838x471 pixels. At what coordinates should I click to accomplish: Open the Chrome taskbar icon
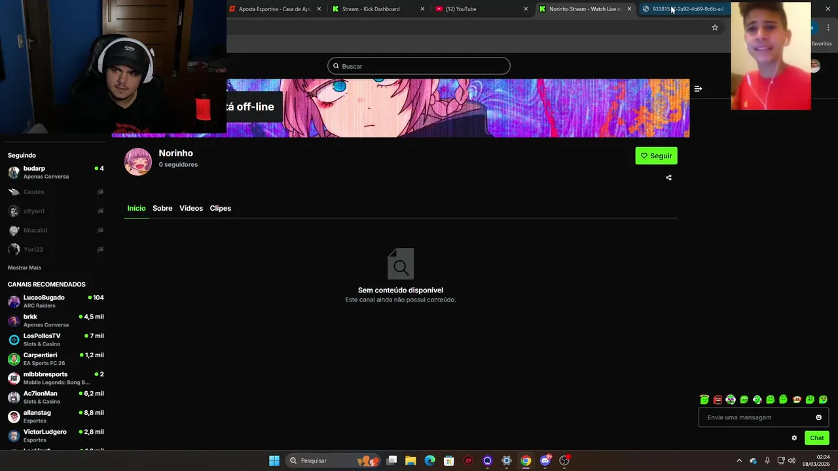[526, 461]
